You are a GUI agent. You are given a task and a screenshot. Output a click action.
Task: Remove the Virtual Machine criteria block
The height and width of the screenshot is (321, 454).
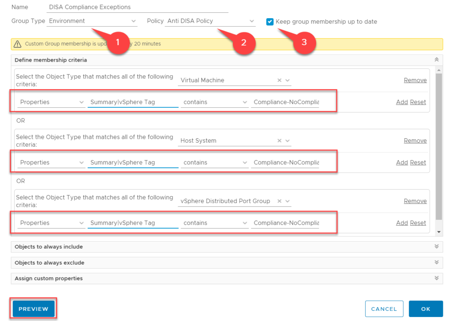tap(415, 80)
